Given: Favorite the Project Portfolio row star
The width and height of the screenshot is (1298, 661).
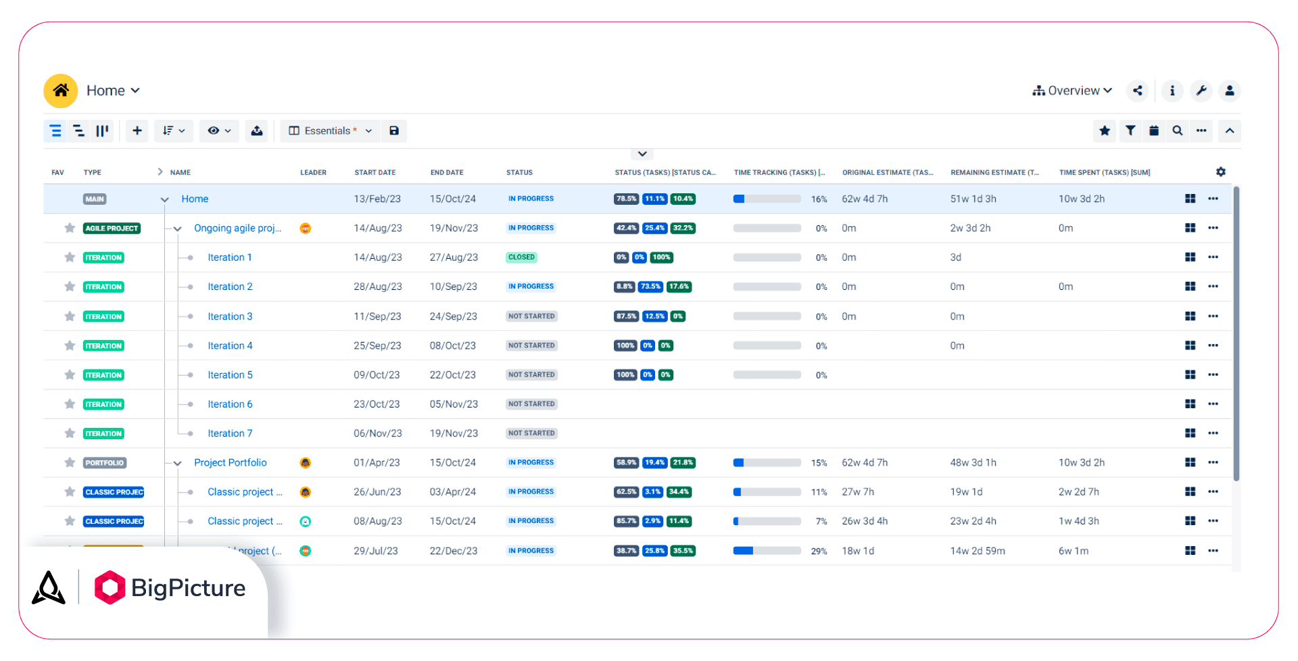Looking at the screenshot, I should coord(70,462).
